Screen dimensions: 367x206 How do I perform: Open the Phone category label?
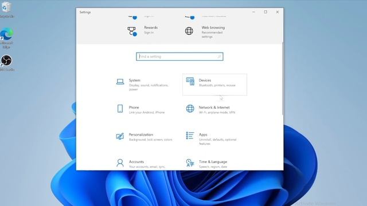134,108
